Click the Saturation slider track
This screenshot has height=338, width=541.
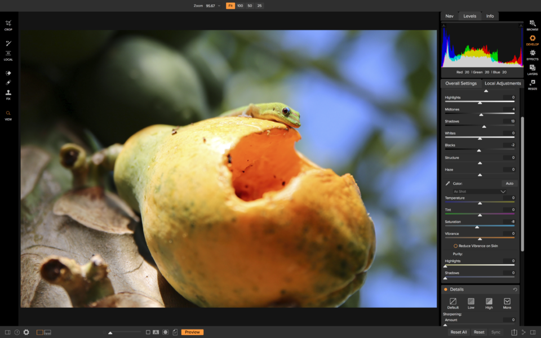coord(480,225)
